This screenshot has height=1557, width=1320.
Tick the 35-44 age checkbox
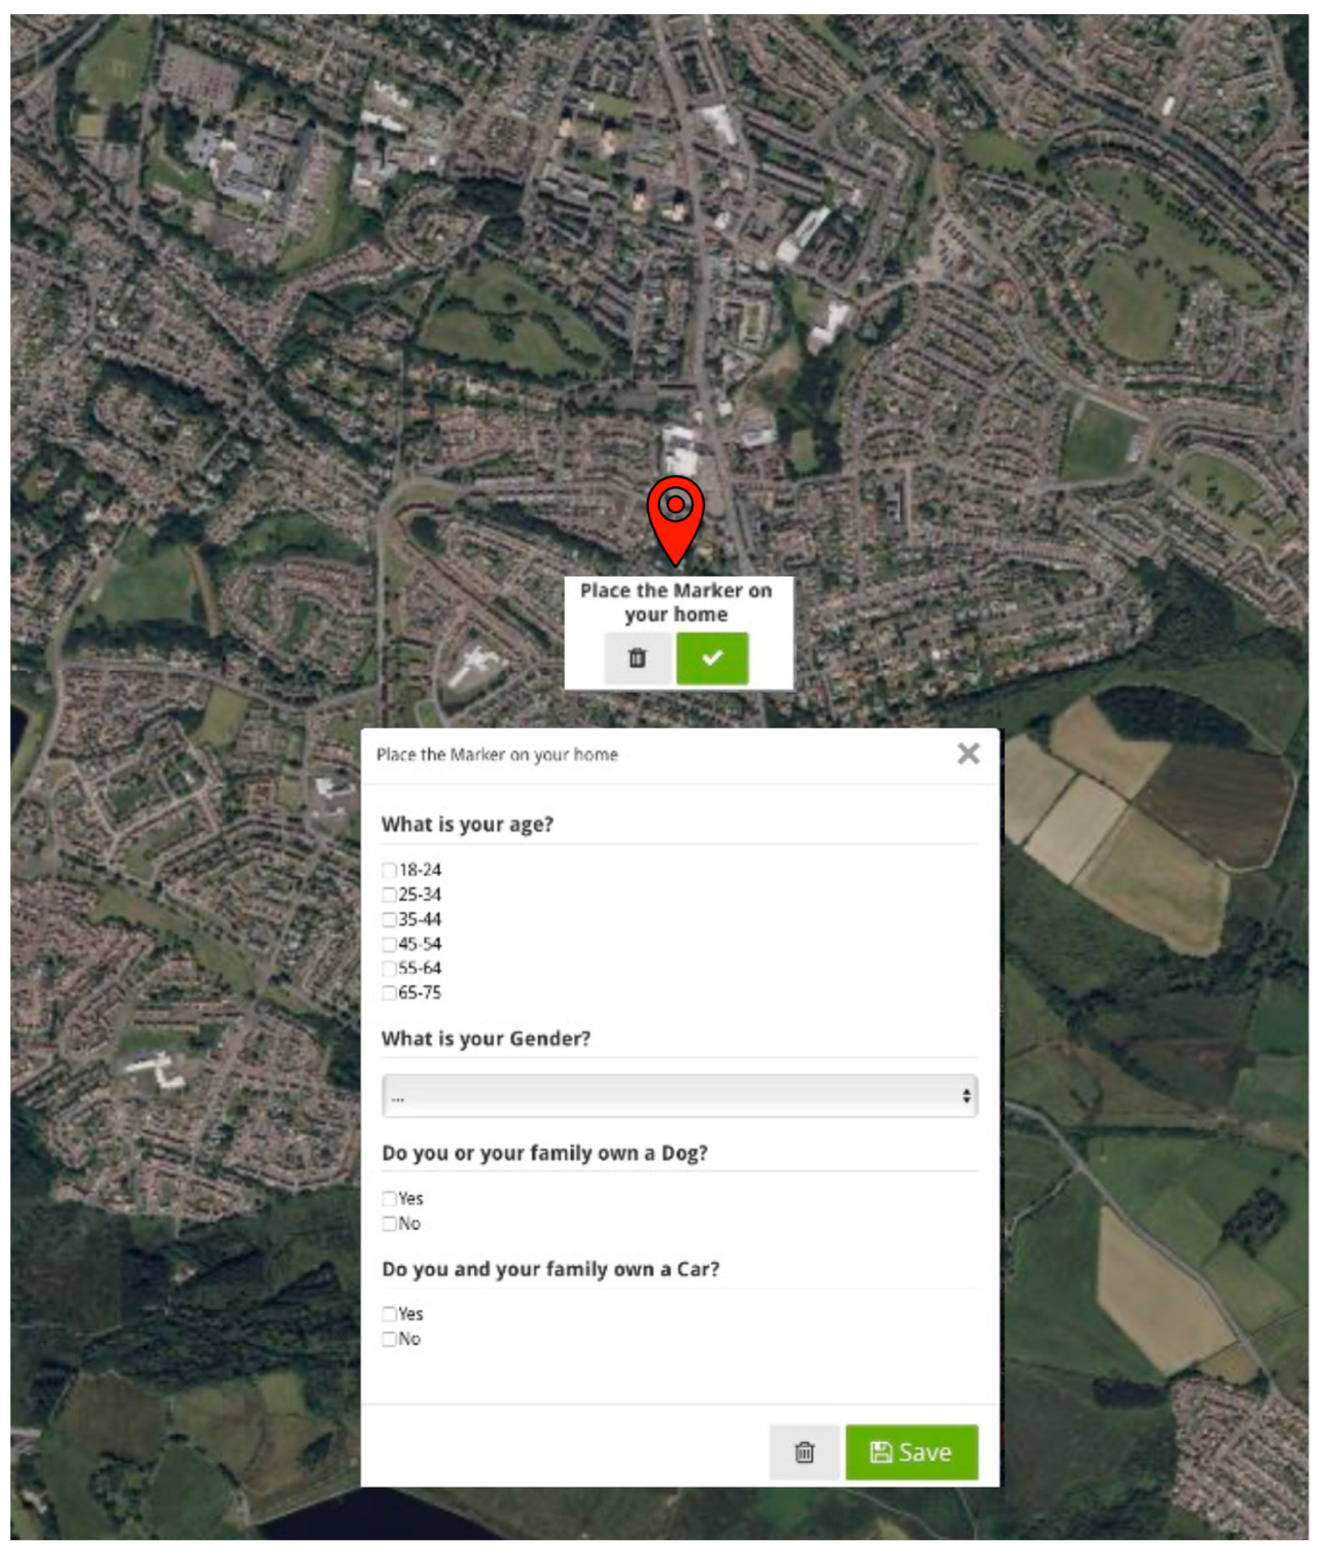pyautogui.click(x=389, y=920)
